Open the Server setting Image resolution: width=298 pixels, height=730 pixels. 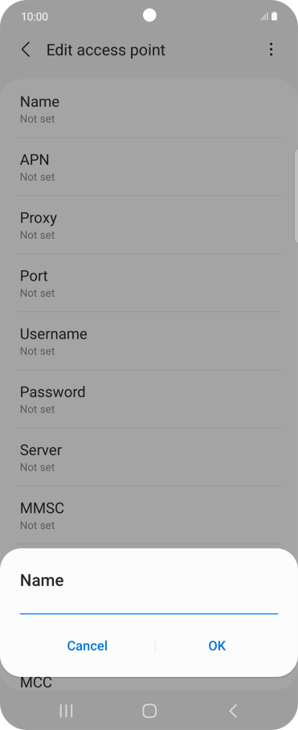149,457
